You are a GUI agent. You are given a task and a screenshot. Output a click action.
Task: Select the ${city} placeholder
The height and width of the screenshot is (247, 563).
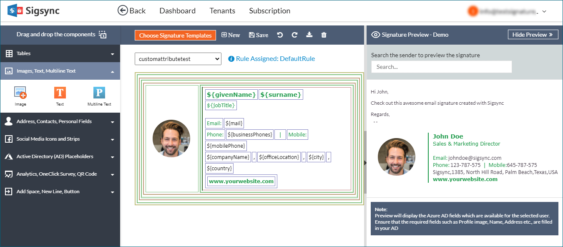[x=316, y=157]
